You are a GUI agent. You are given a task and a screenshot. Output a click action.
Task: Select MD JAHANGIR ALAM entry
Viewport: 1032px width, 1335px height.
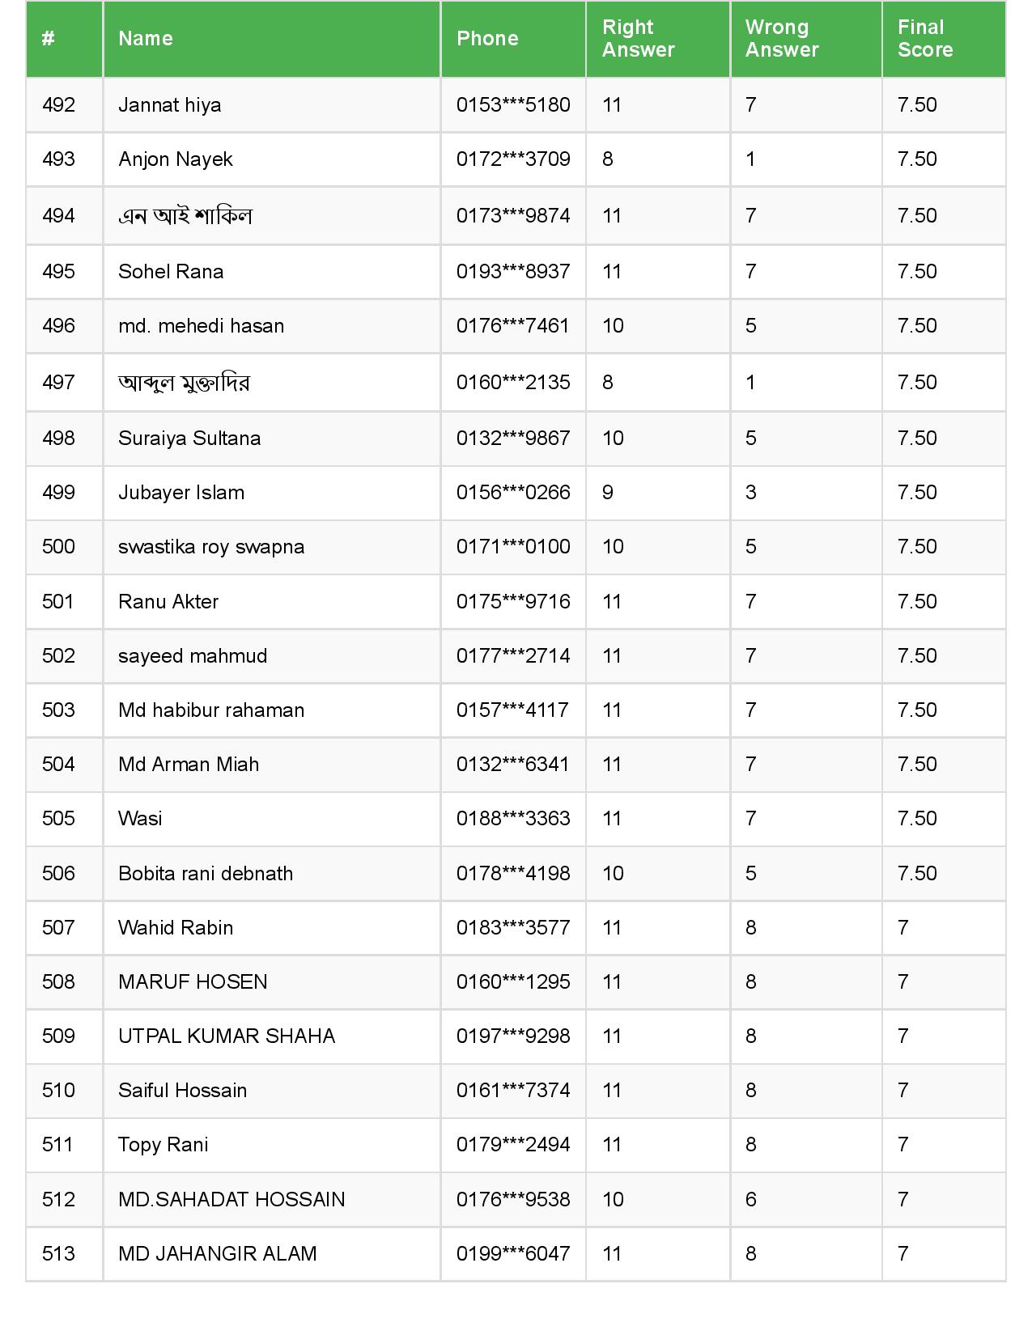point(217,1254)
